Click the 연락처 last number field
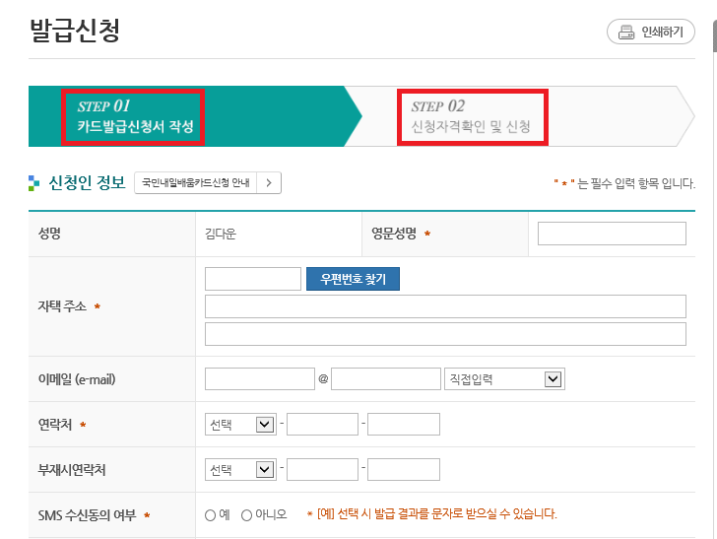Image resolution: width=717 pixels, height=539 pixels. pos(404,424)
